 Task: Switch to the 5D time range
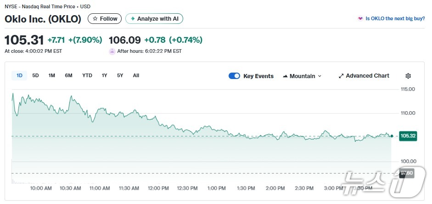pos(35,75)
